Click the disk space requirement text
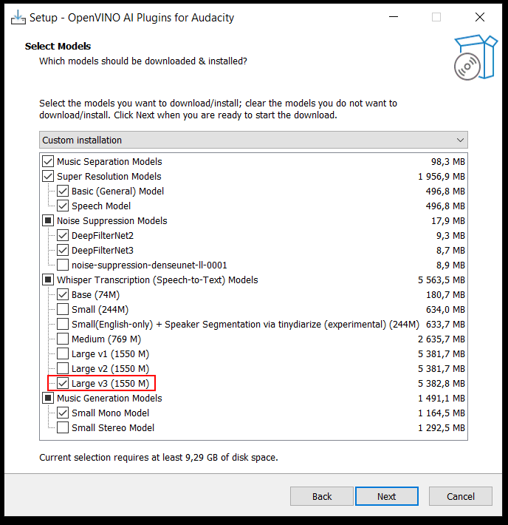 tap(159, 458)
